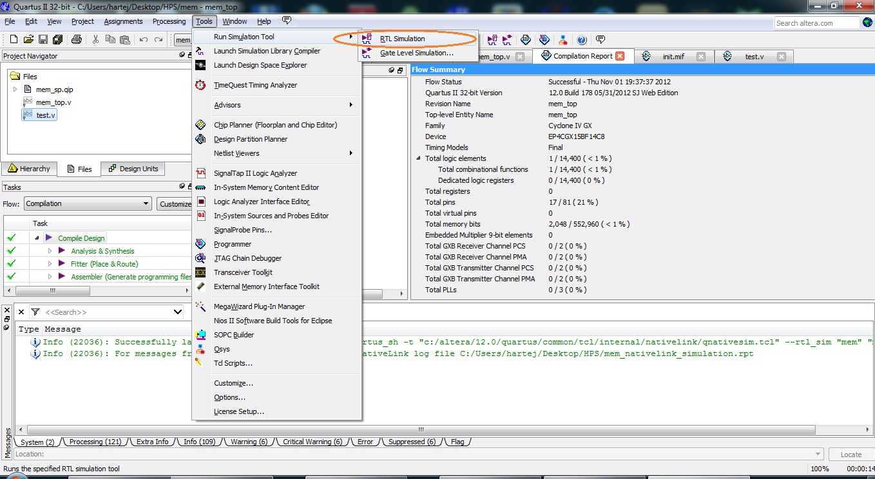Expand the Fitter (Place & Route) task
Screen dimensions: 875x479
(x=50, y=264)
